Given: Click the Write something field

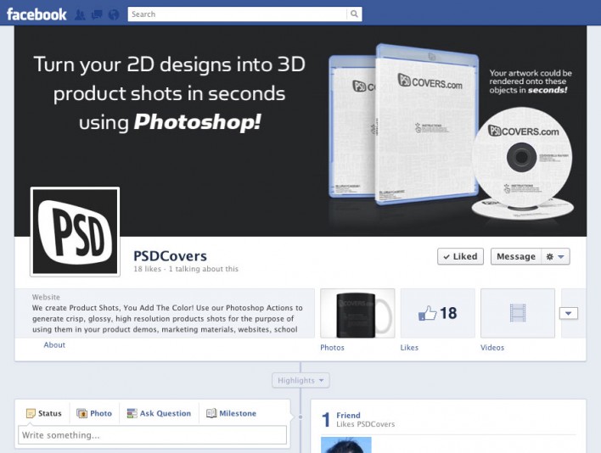Looking at the screenshot, I should coord(153,435).
